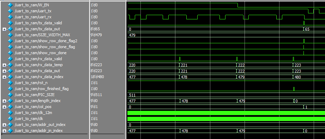
Task: Click the bus icon beside tx_data_out
Action: tap(10, 29)
